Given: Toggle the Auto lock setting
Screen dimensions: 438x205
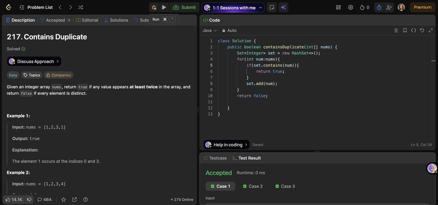Looking at the screenshot, I should coord(229,30).
